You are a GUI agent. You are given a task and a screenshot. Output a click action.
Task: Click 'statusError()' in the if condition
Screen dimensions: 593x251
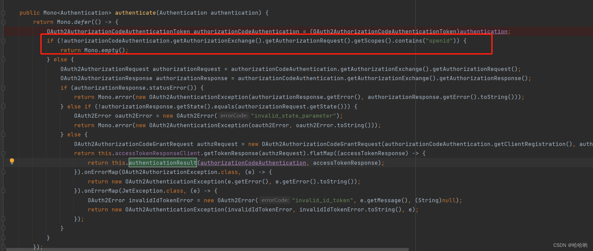(173, 88)
